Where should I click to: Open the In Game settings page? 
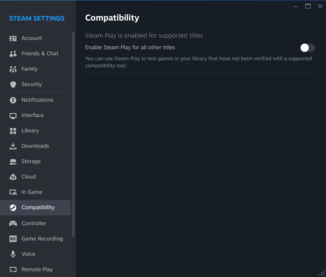click(x=32, y=192)
